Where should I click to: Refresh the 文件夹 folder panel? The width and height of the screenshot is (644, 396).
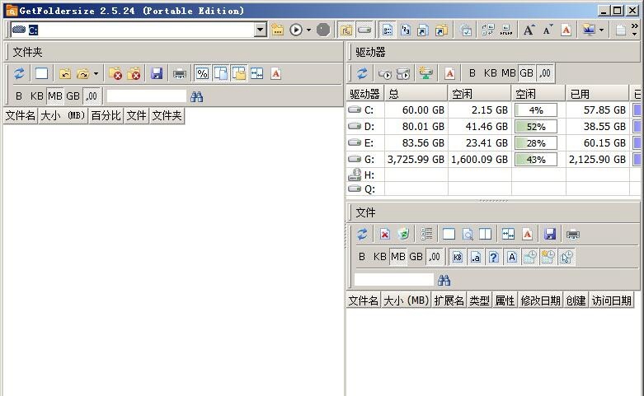point(19,74)
